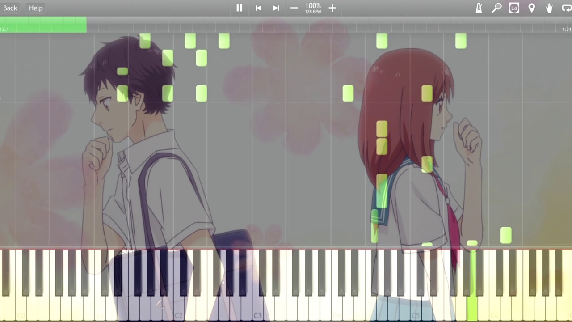
Task: Seek within the green song progress bar
Action: [x=43, y=25]
